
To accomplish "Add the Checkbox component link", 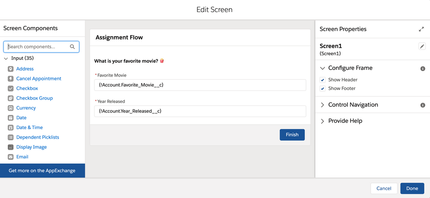I will coord(27,88).
